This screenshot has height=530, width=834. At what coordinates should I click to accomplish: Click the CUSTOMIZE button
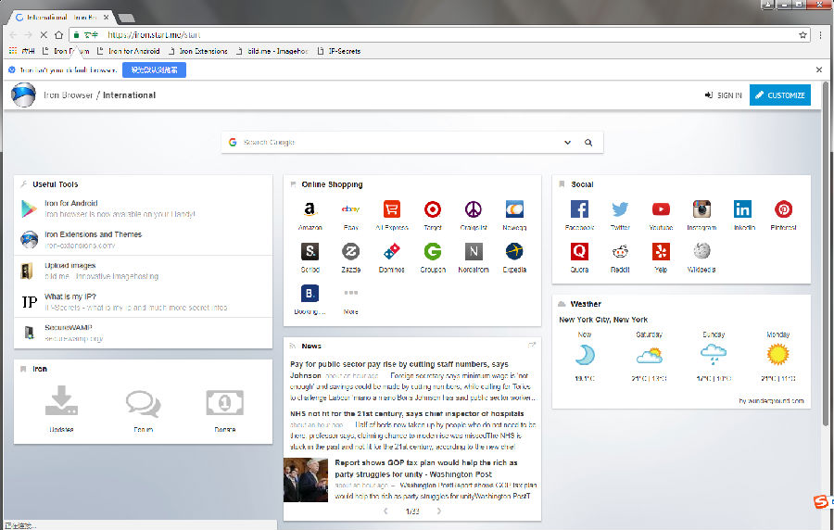click(x=779, y=95)
